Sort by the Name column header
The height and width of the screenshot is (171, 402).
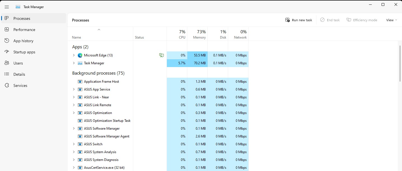[x=100, y=34]
